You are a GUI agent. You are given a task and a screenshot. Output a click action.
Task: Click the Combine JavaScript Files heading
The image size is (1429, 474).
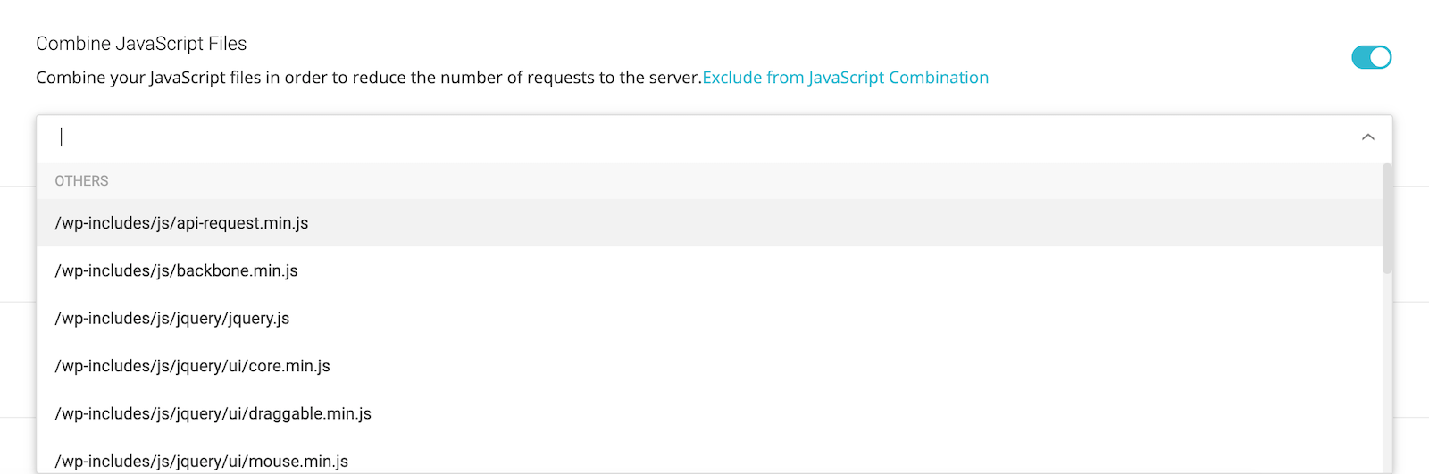tap(141, 44)
